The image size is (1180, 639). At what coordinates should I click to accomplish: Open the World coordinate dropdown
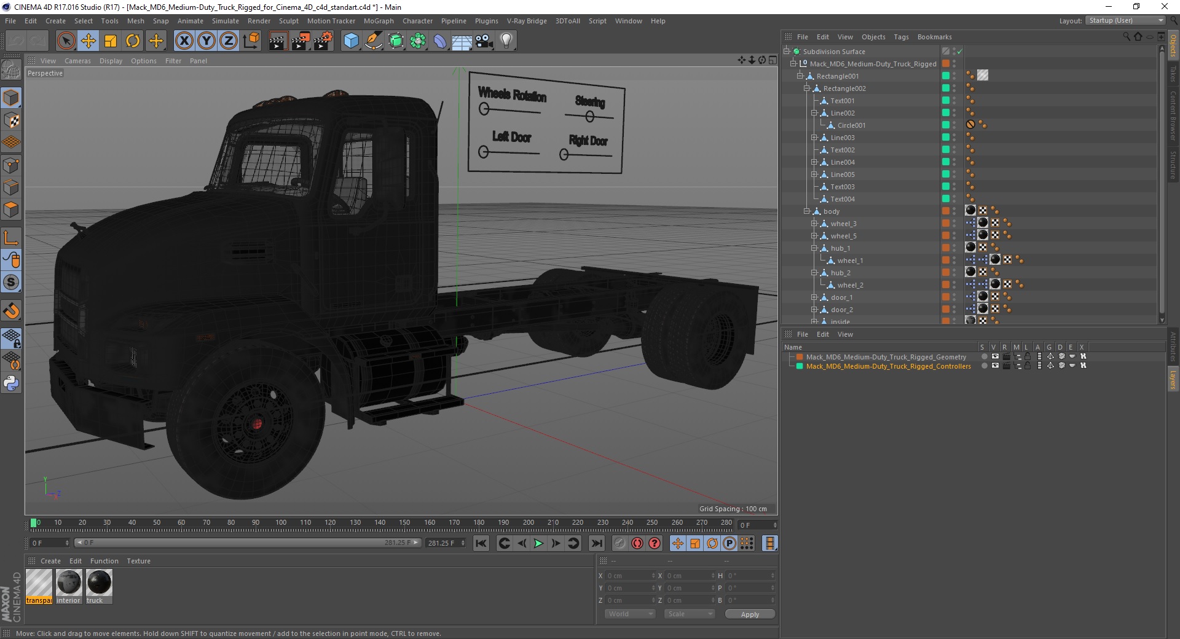[x=630, y=614]
